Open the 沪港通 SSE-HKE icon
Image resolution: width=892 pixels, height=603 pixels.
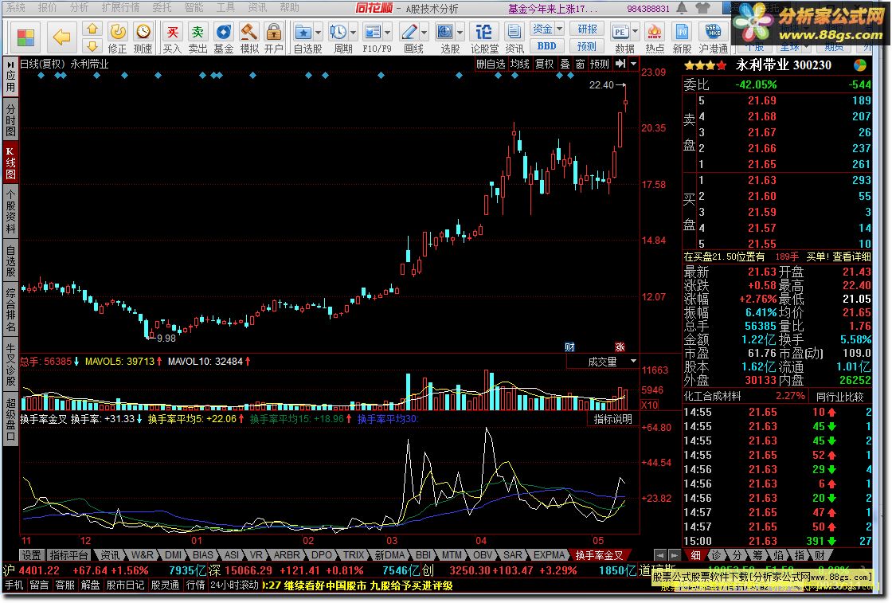pyautogui.click(x=713, y=38)
